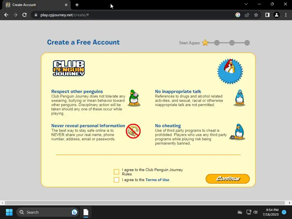Close the Create Account tab

pos(66,5)
